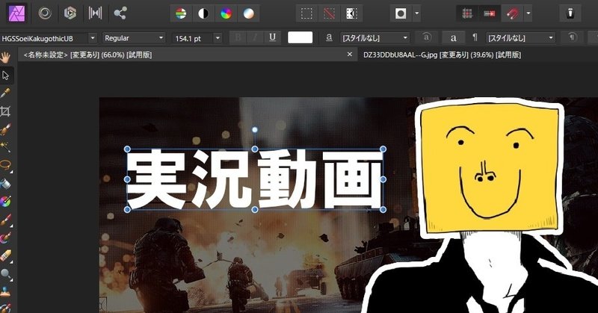Select the Paint Mixer Brush tool
598x313 pixels.
5,238
